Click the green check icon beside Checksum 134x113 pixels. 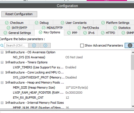click(7, 23)
